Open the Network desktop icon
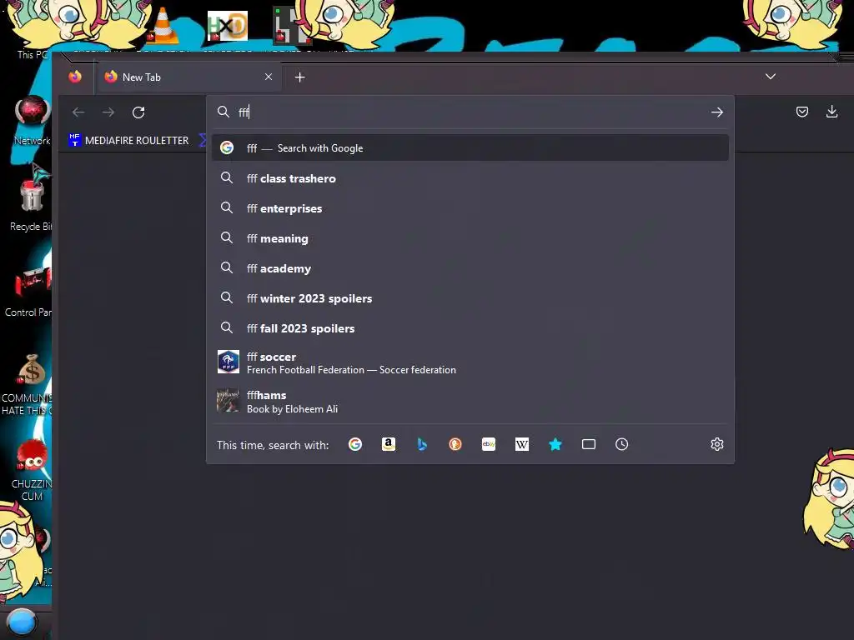The width and height of the screenshot is (854, 640). 33,120
